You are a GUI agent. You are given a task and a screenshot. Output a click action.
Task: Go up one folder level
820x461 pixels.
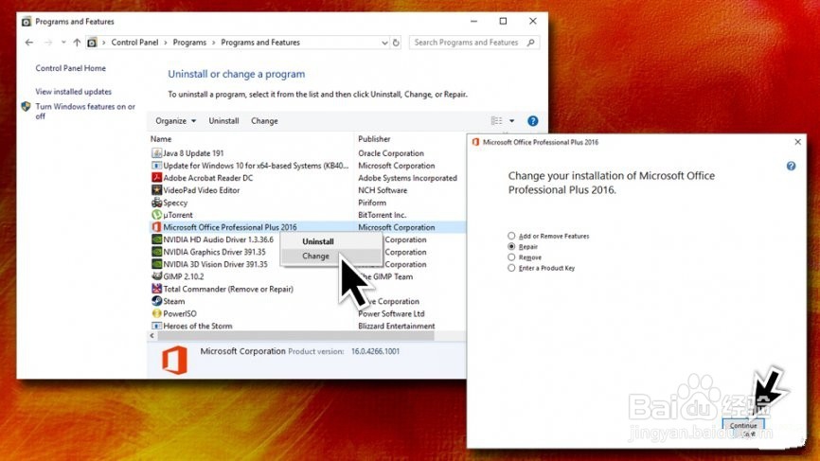(x=77, y=43)
